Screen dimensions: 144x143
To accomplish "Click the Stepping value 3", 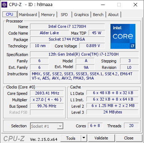I will click(x=129, y=61).
